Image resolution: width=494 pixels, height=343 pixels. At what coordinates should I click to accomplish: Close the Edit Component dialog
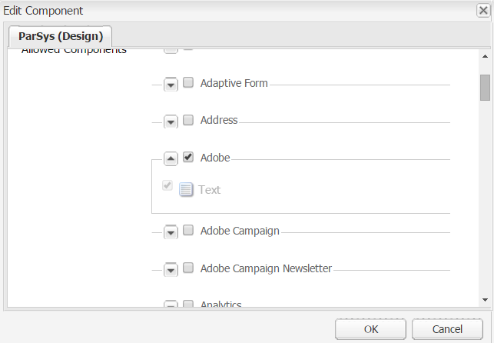click(481, 11)
